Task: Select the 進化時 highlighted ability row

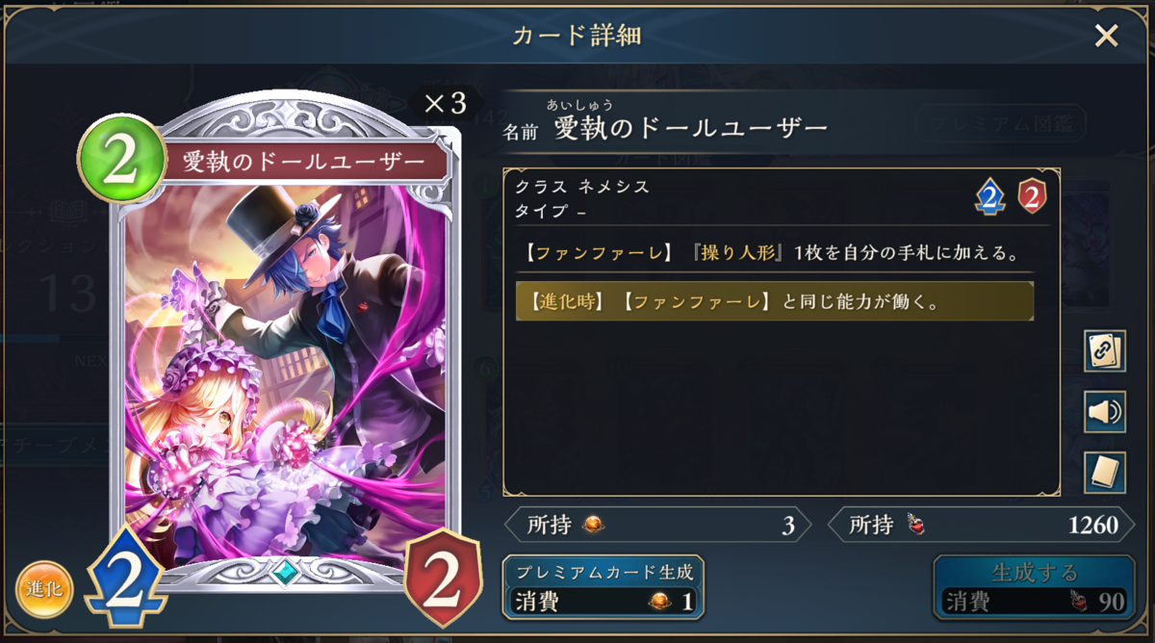Action: pyautogui.click(x=775, y=301)
